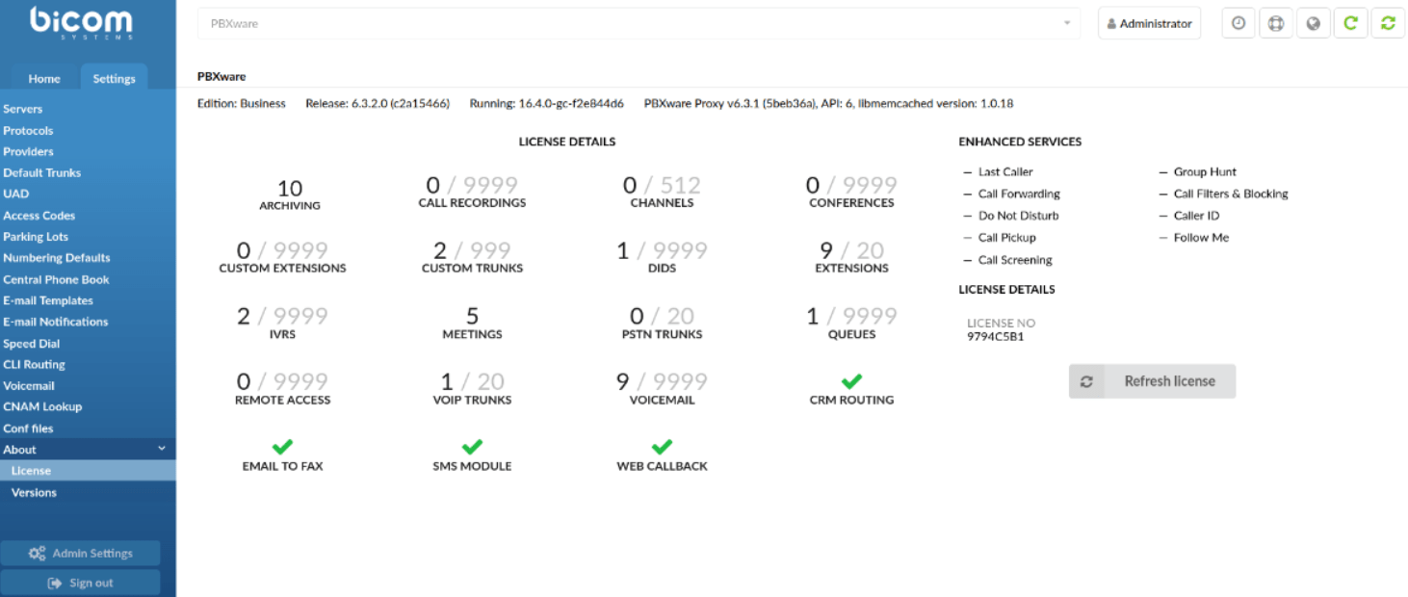Click the Follow Me service entry
The width and height of the screenshot is (1408, 597).
click(x=1201, y=237)
